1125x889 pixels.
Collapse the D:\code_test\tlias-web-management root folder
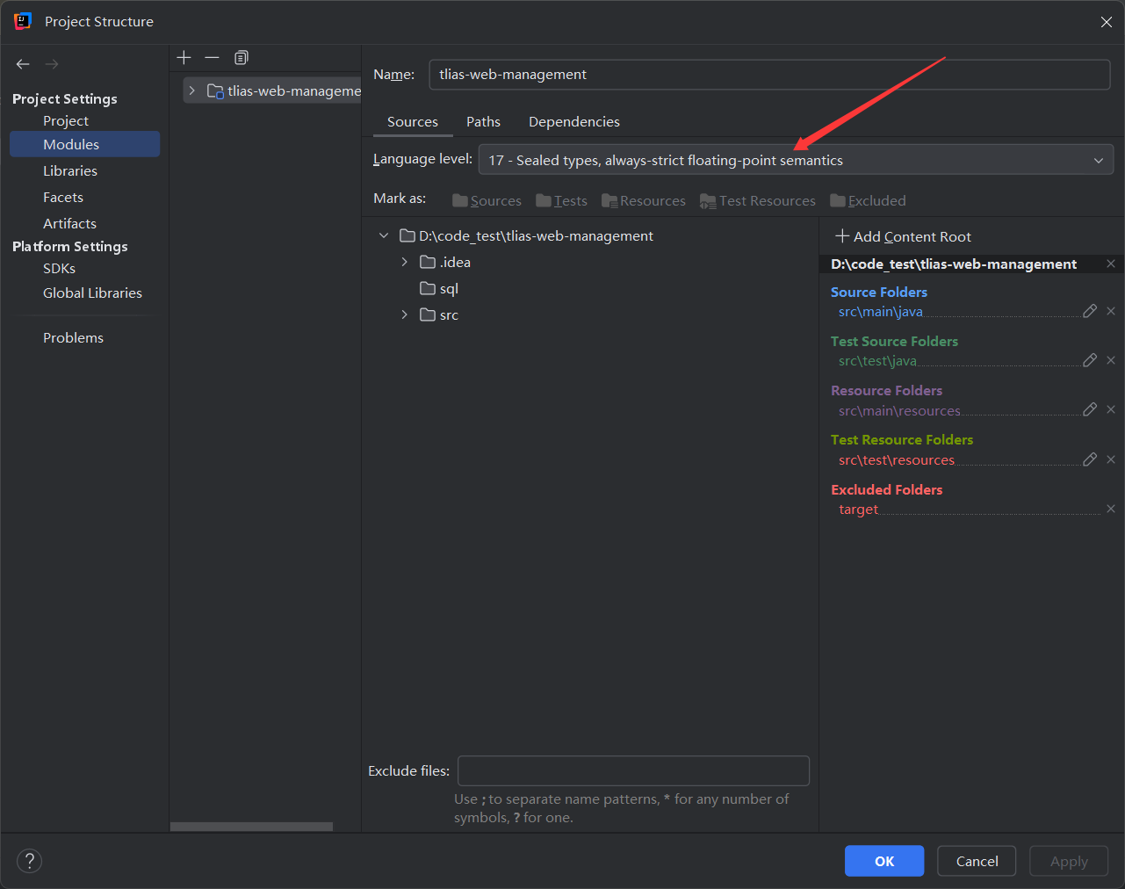[384, 235]
